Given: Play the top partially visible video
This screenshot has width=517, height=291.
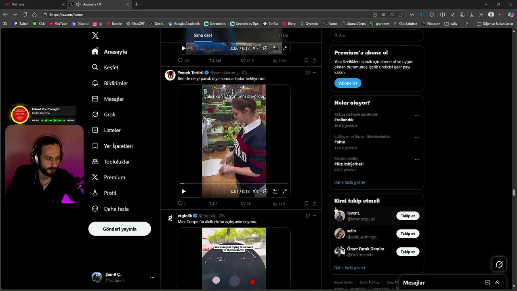Looking at the screenshot, I should pyautogui.click(x=183, y=48).
